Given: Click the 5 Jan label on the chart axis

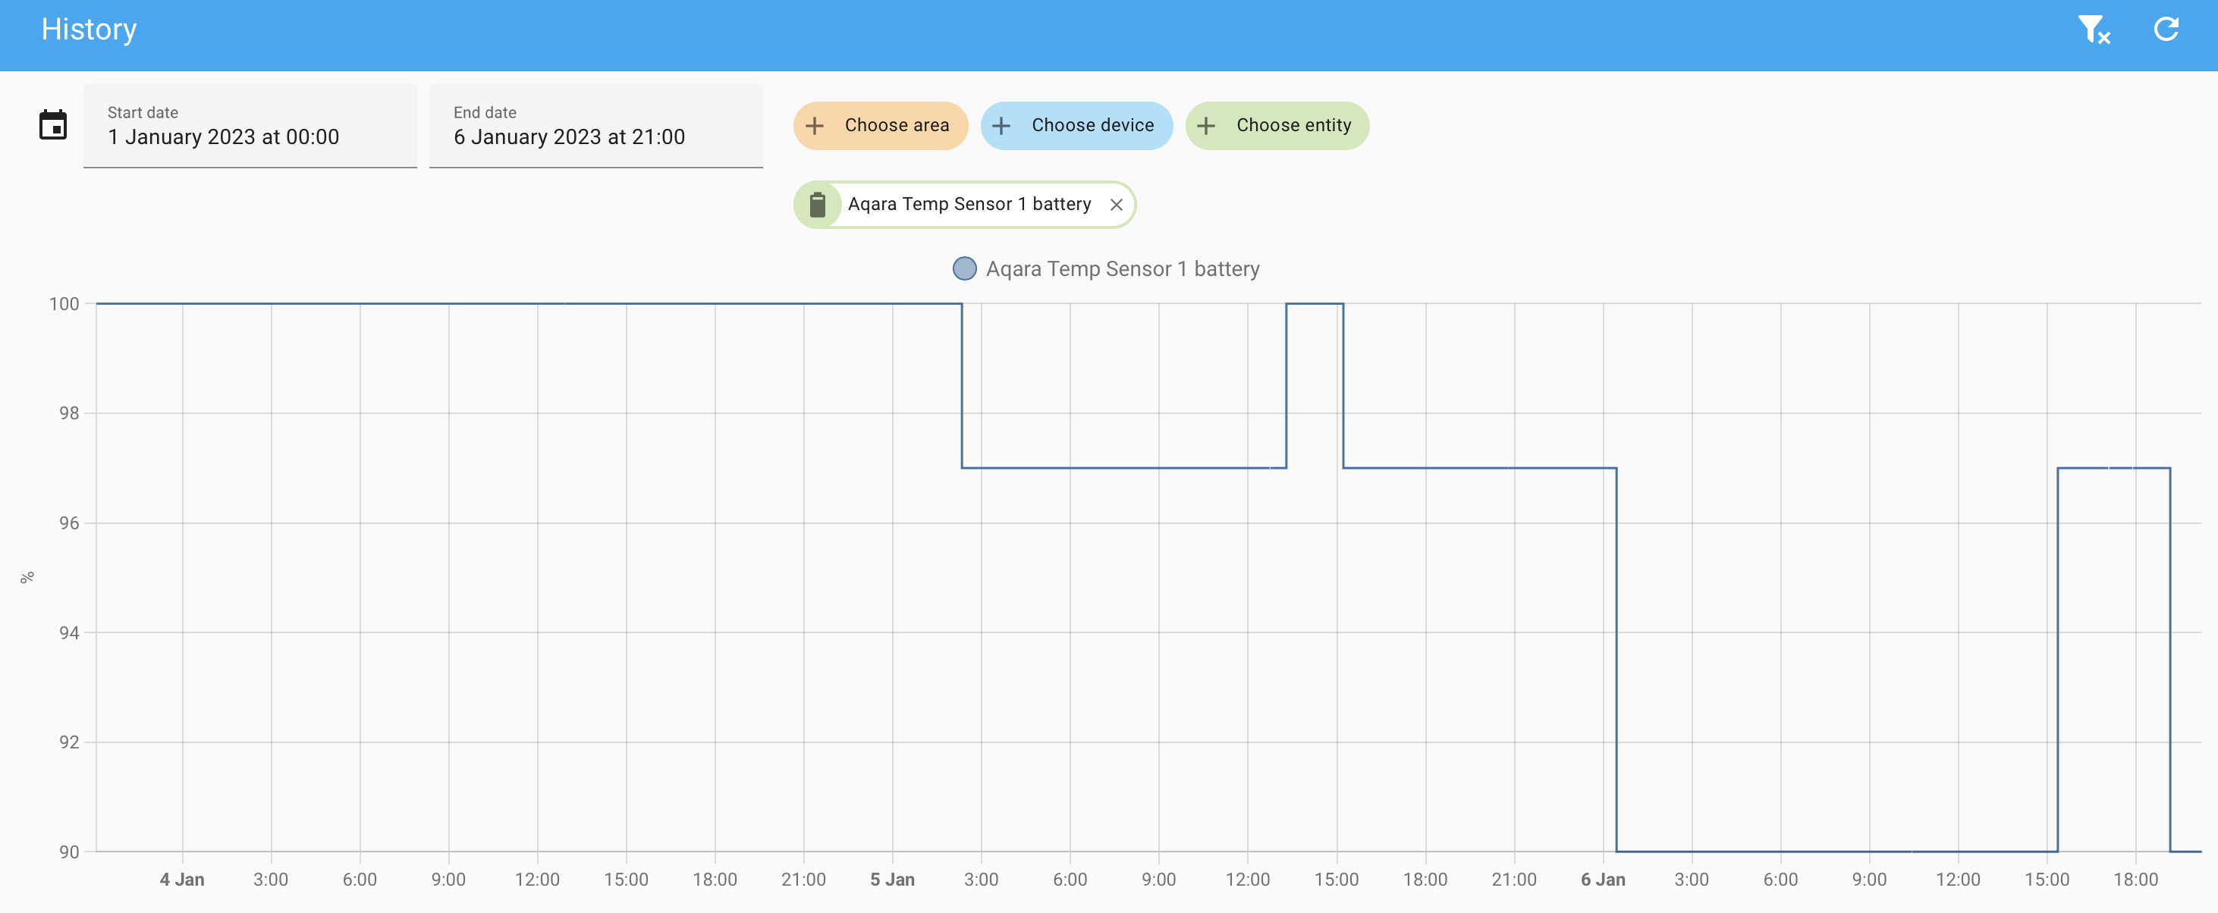Looking at the screenshot, I should point(892,880).
